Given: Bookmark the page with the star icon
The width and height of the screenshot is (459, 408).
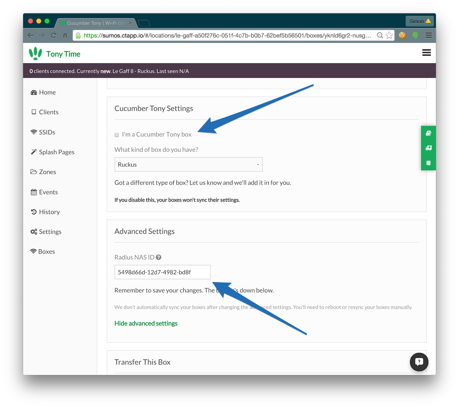Looking at the screenshot, I should pyautogui.click(x=389, y=35).
